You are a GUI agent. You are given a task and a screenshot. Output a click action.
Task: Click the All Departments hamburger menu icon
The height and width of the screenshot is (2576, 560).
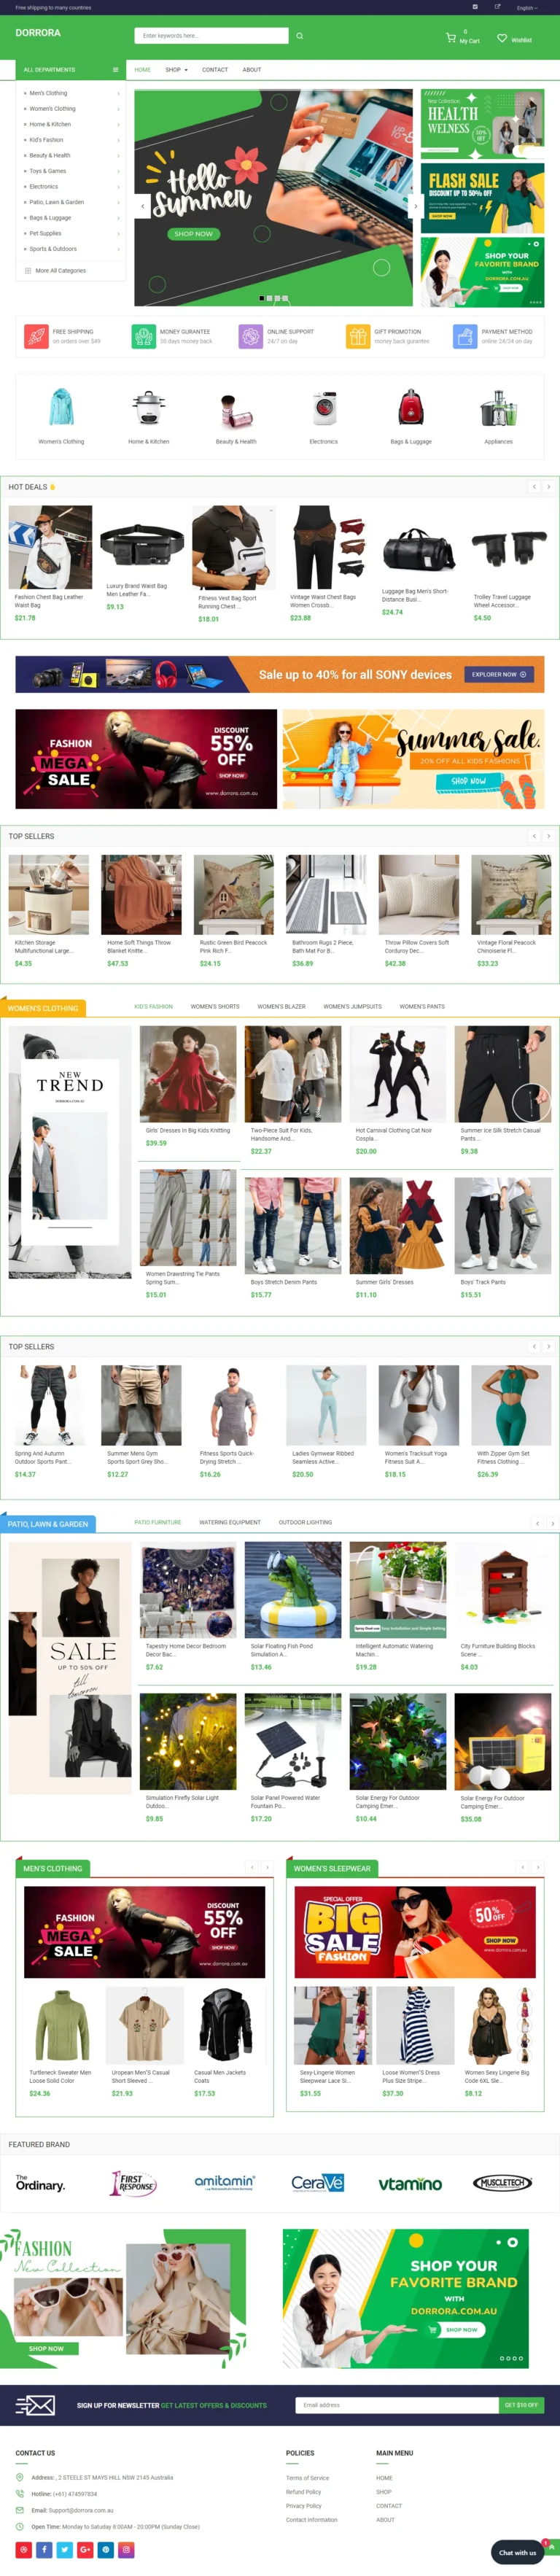(115, 70)
